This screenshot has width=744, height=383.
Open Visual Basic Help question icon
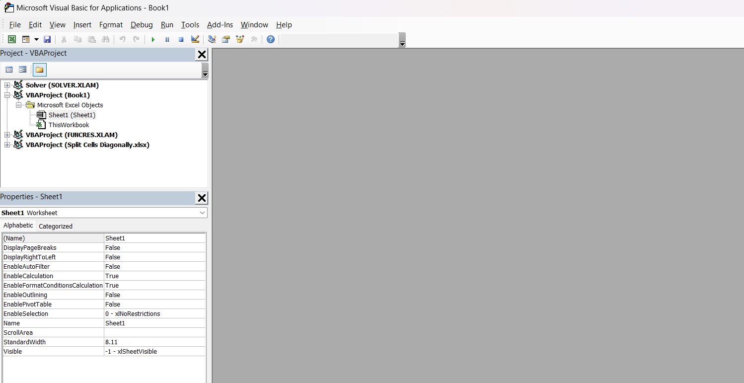pyautogui.click(x=270, y=39)
